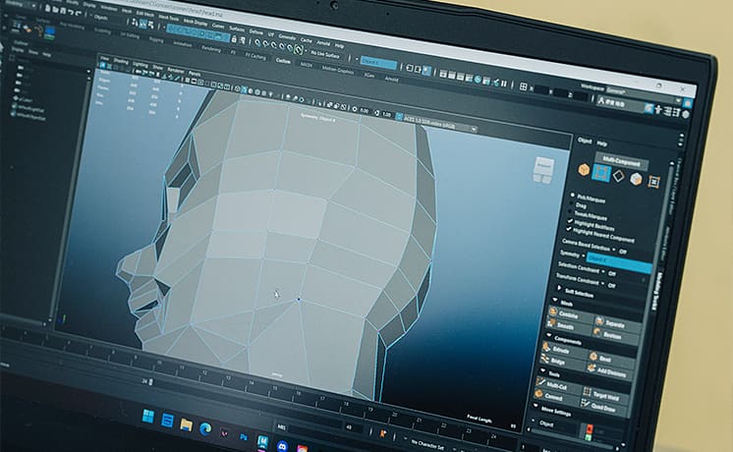Open the Deform menu
This screenshot has height=452, width=733.
pyautogui.click(x=256, y=32)
